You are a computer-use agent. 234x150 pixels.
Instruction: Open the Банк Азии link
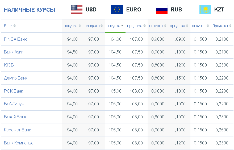click(x=14, y=52)
